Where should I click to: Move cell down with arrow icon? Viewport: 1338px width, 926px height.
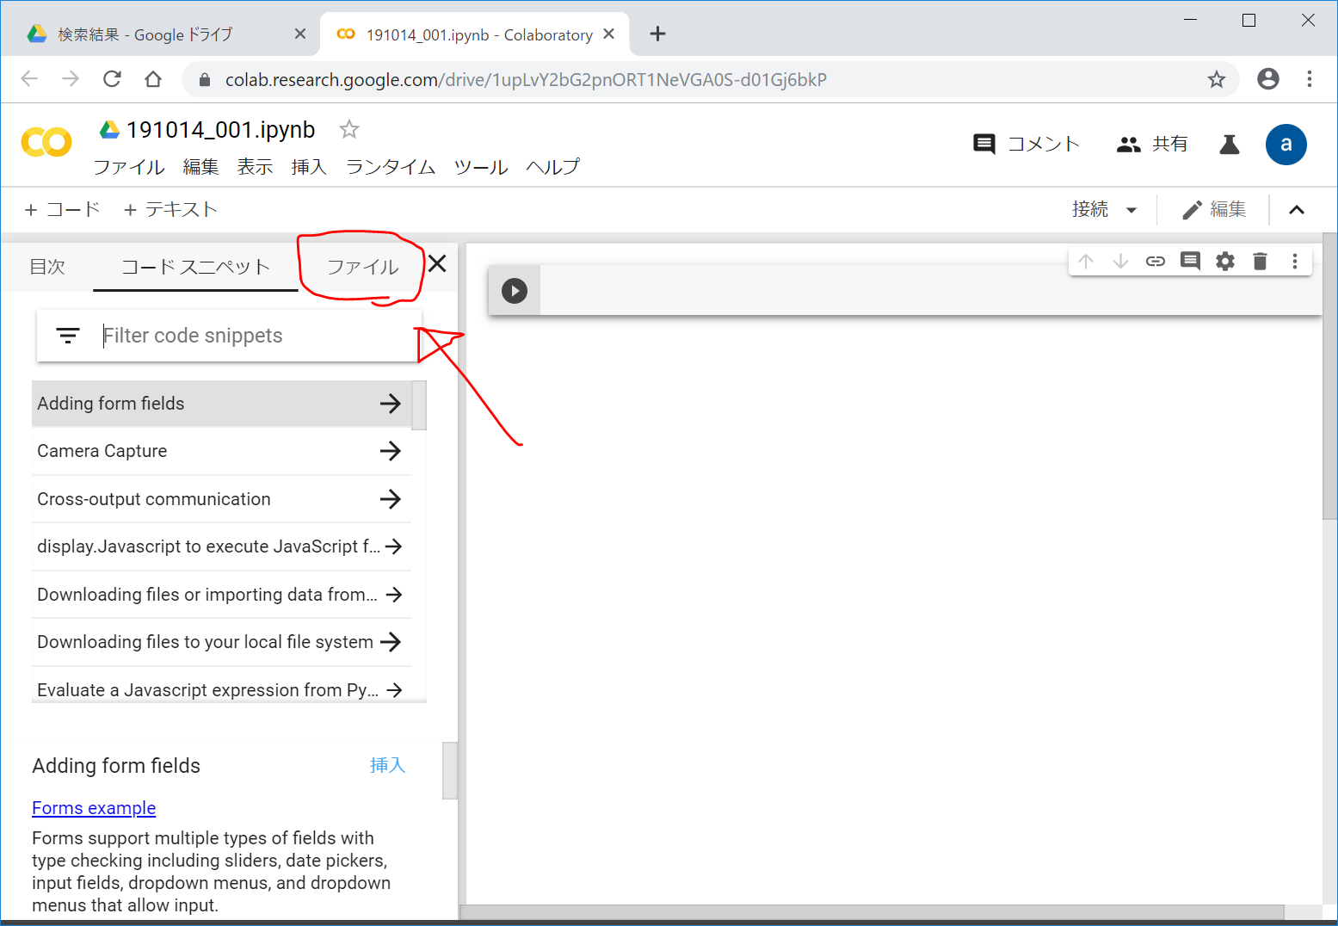tap(1120, 262)
